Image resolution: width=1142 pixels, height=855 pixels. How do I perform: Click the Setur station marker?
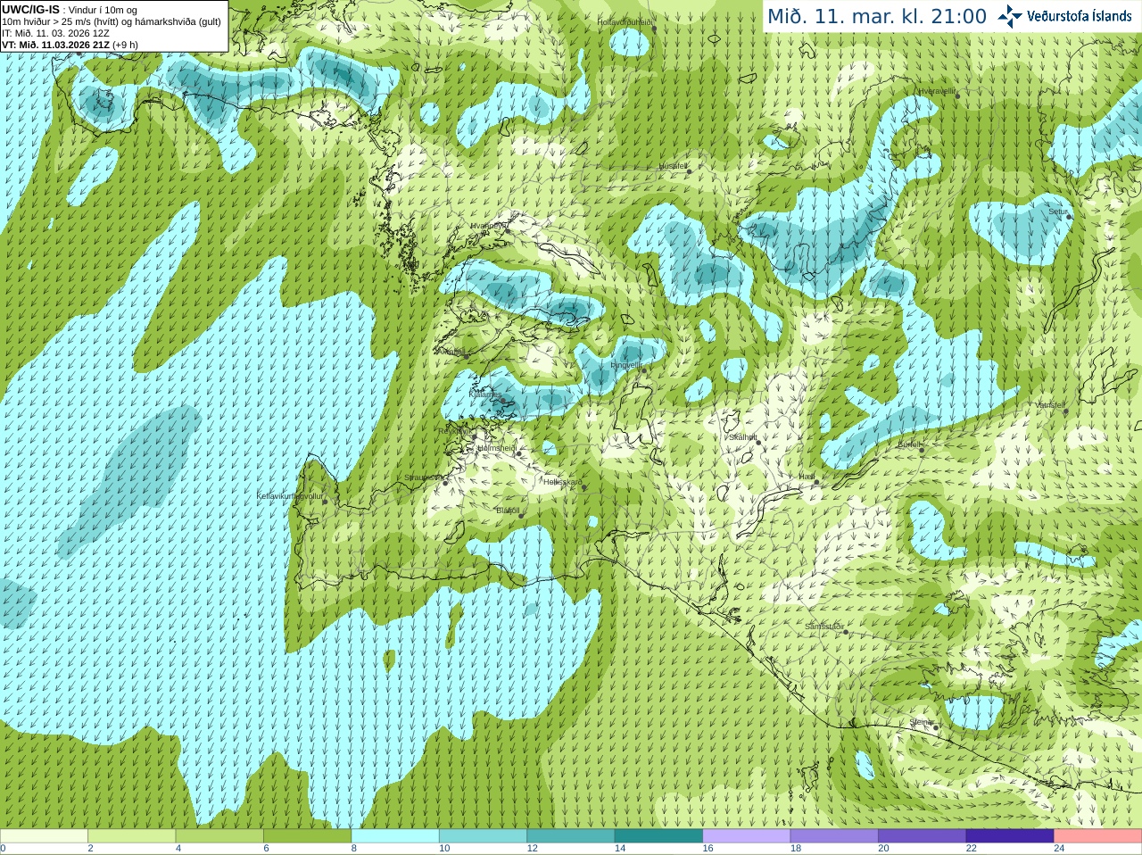(x=1069, y=217)
